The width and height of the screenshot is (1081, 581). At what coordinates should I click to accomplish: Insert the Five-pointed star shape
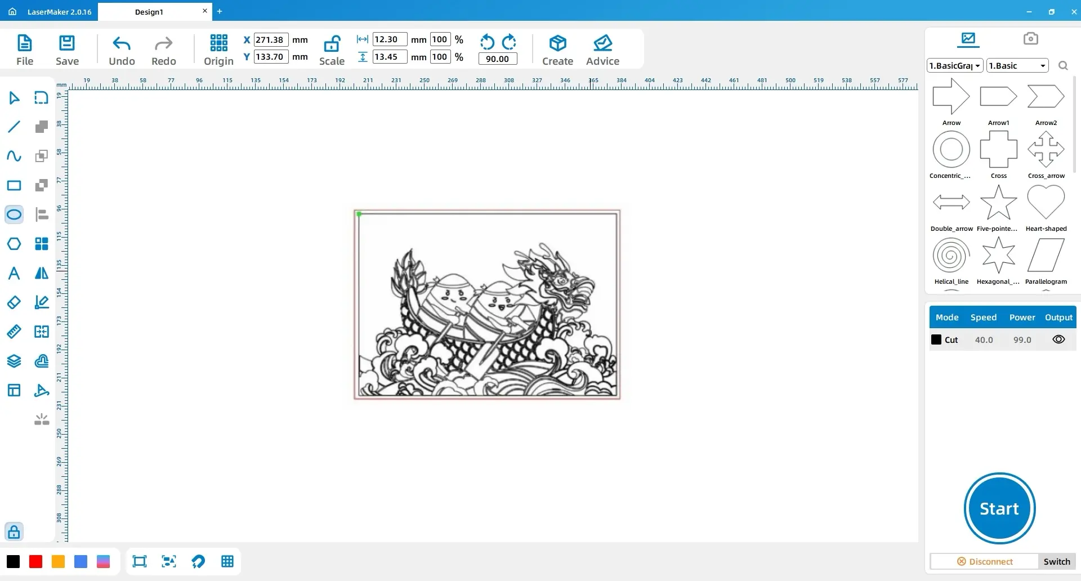[x=998, y=202]
